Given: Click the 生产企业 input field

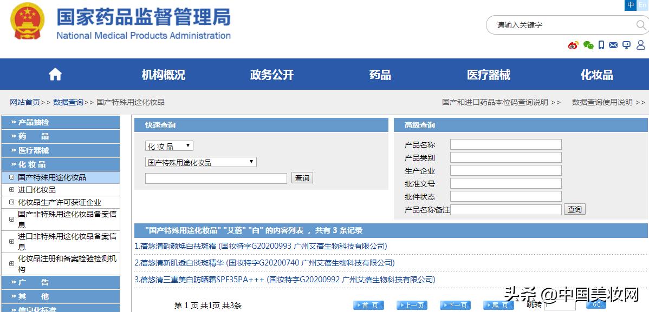Looking at the screenshot, I should [506, 170].
